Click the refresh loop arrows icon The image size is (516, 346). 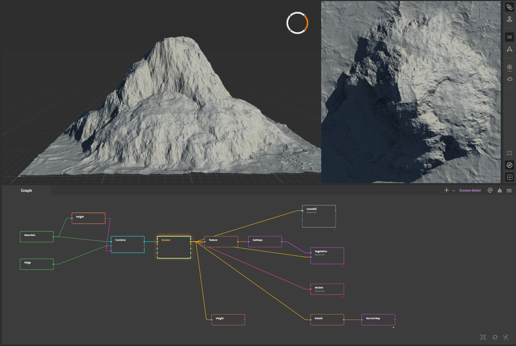tap(495, 337)
